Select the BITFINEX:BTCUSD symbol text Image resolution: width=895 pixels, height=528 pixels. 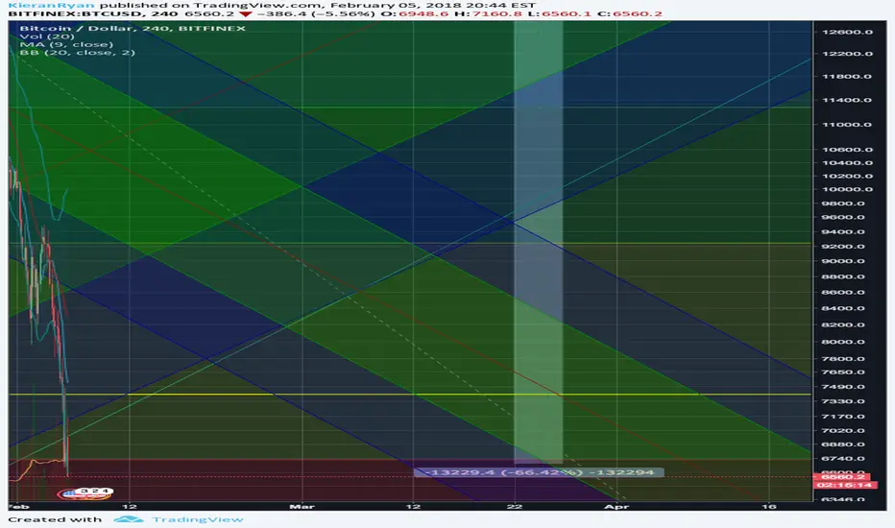(x=77, y=13)
